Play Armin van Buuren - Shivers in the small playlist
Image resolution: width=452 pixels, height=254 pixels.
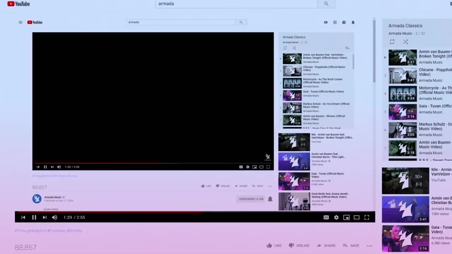coord(316,120)
